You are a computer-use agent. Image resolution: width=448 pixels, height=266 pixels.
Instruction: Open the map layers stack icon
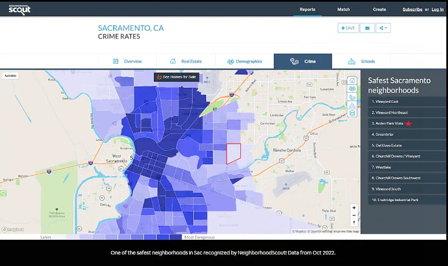[x=352, y=113]
